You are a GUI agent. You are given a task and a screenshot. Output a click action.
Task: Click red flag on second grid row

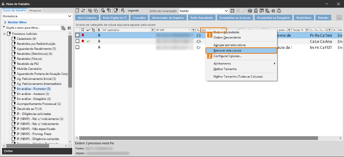[x=83, y=41]
